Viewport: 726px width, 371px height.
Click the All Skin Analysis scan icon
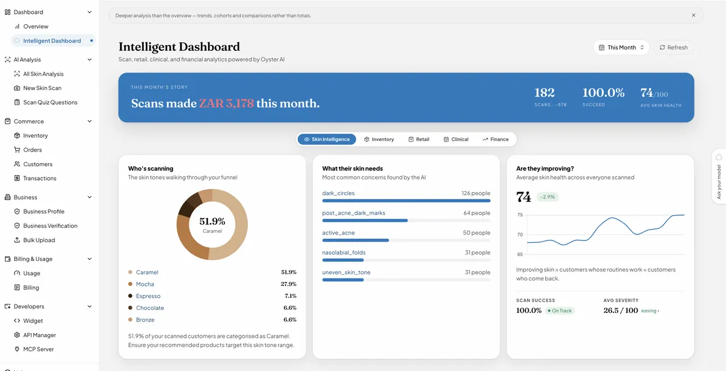coord(17,74)
